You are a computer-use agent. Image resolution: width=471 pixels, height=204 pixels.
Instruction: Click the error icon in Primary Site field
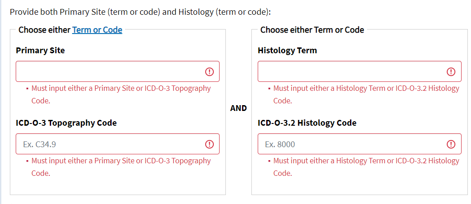(209, 72)
